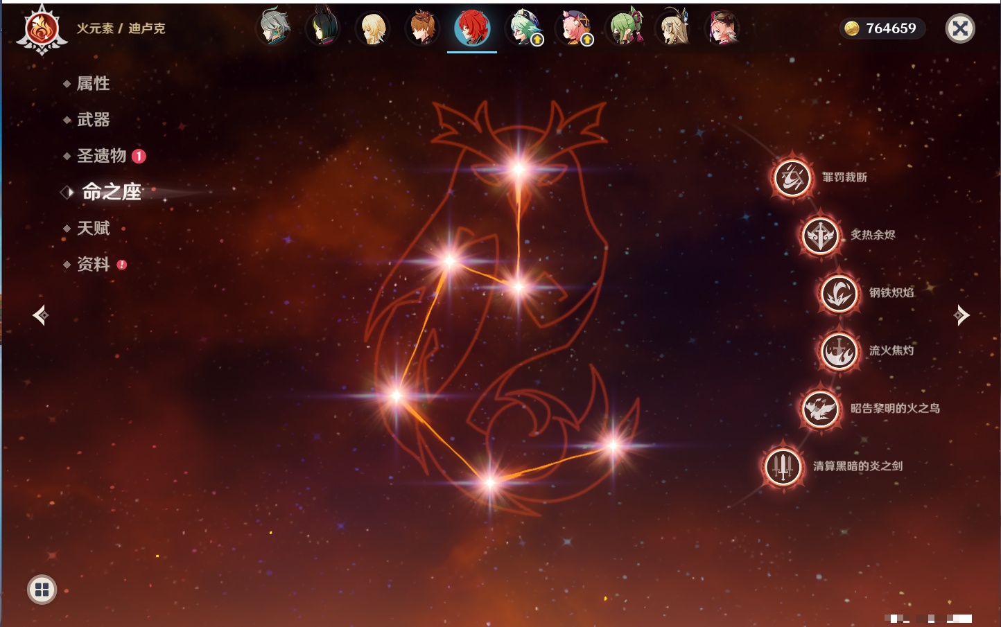Select the 清算黑暗的炎之剑 constellation icon
Screen dimensions: 1001x627
(x=783, y=466)
